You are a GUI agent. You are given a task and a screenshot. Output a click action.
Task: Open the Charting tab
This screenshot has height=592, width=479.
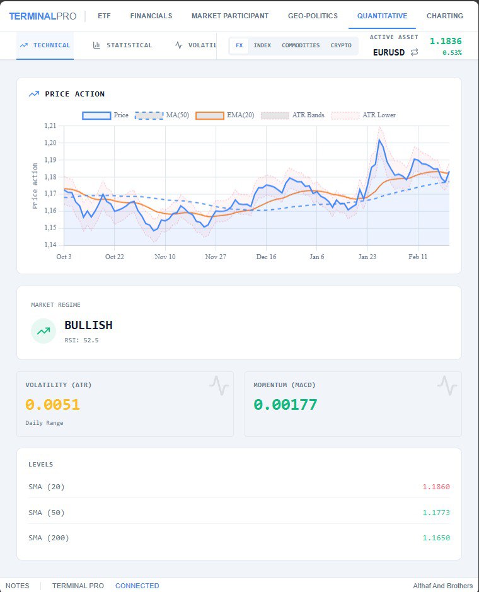pos(444,16)
